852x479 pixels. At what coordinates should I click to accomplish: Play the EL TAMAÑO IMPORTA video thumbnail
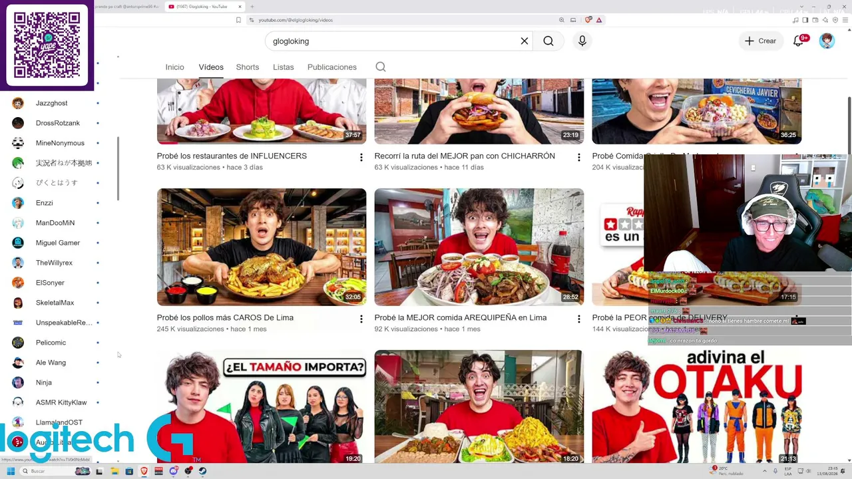(262, 406)
